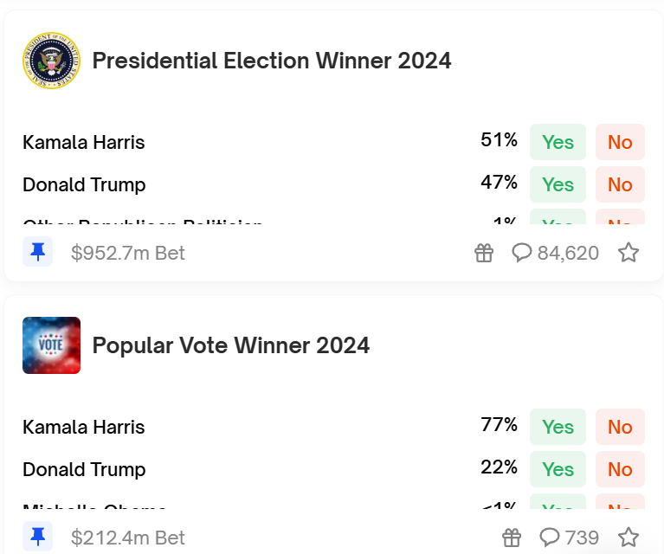Open the Popular Vote Winner 2024 title
Viewport: 664px width, 554px height.
tap(231, 345)
